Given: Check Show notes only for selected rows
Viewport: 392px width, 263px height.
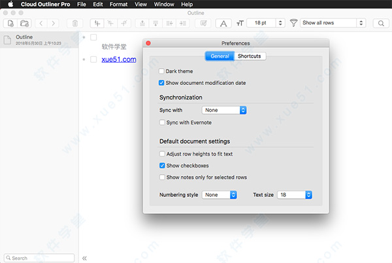Looking at the screenshot, I should pos(162,177).
